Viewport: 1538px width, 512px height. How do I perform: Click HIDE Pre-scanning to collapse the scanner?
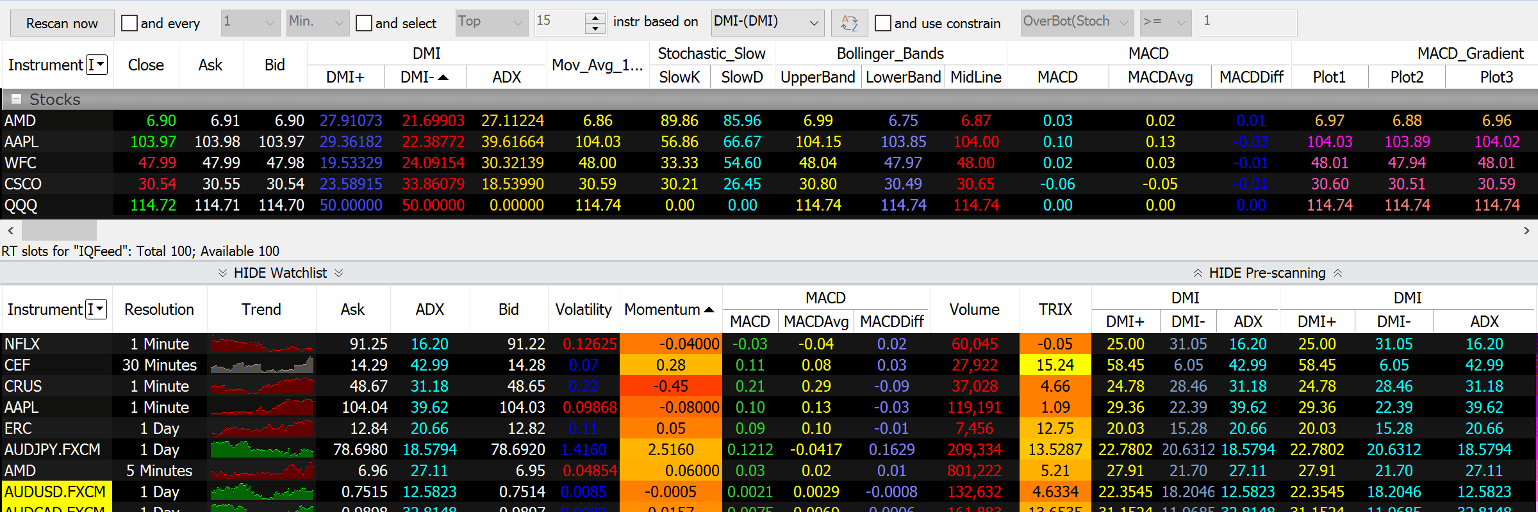pyautogui.click(x=1267, y=273)
